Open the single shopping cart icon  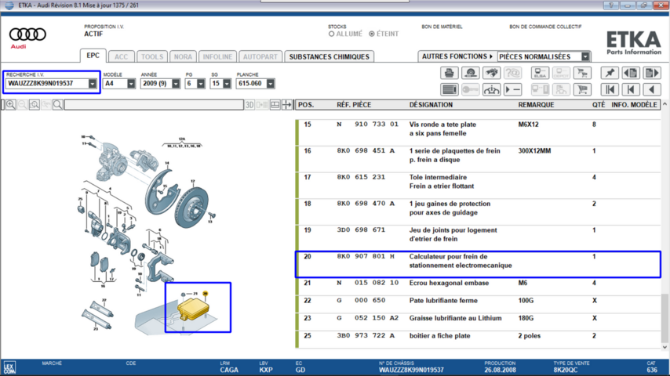point(582,89)
